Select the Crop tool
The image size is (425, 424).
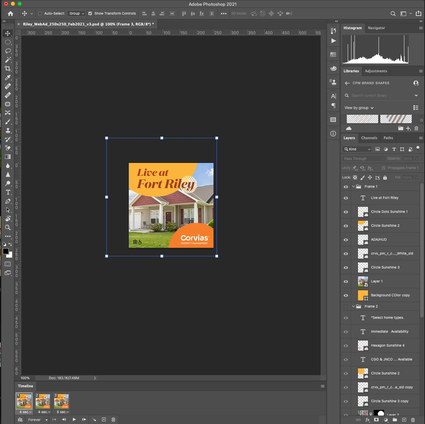[x=8, y=69]
